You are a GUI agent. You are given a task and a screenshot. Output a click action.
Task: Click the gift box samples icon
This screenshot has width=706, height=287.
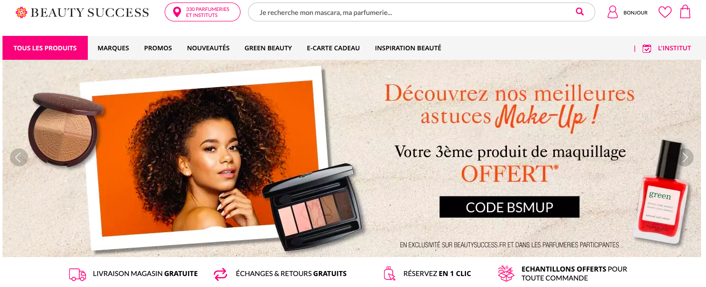(506, 273)
